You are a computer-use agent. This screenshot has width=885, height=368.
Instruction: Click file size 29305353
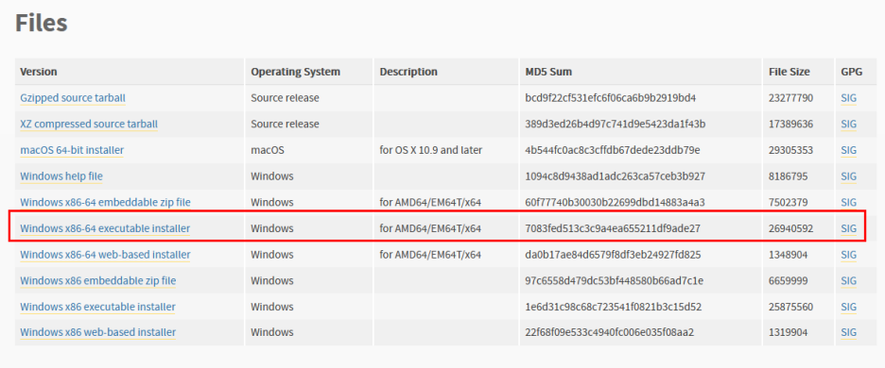click(790, 150)
